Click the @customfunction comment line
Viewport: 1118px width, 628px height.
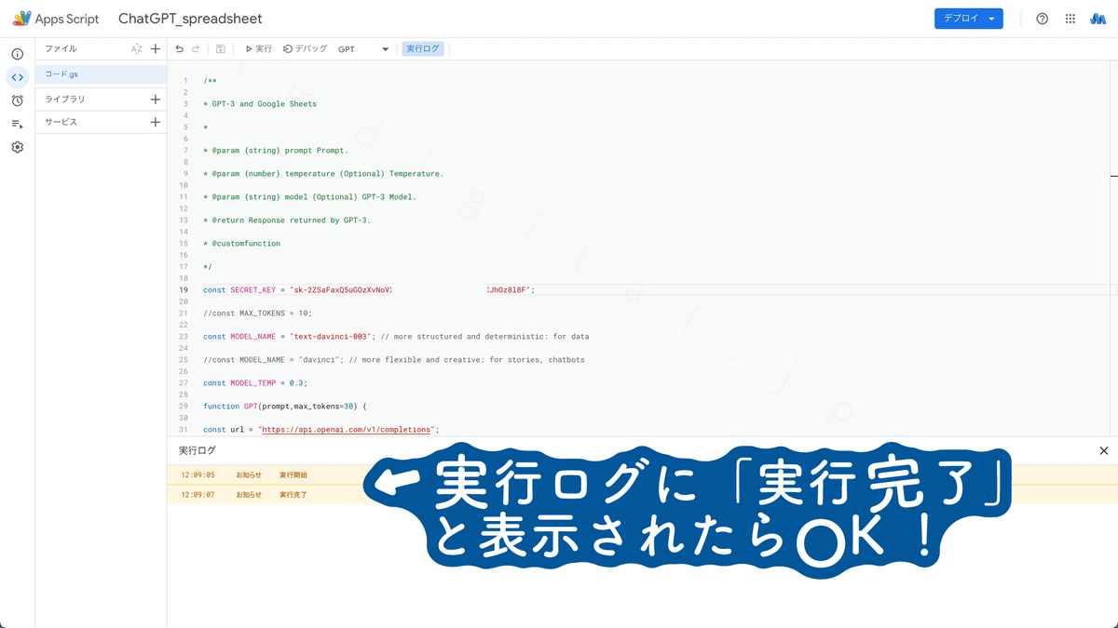(x=241, y=244)
